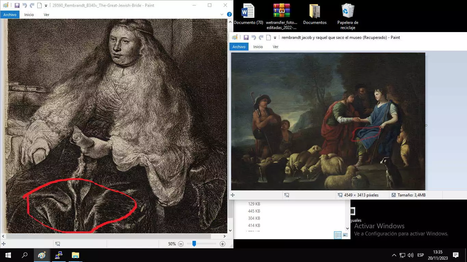Click volume speaker icon in system tray
This screenshot has width=467, height=262.
click(x=411, y=255)
